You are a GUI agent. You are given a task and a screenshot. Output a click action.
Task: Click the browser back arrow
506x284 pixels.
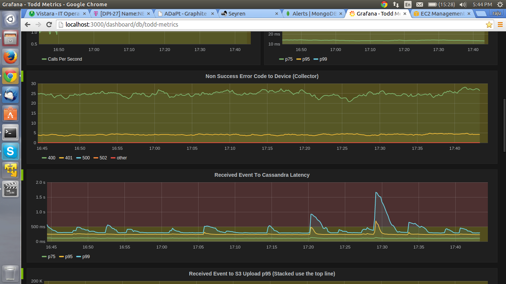coord(28,25)
